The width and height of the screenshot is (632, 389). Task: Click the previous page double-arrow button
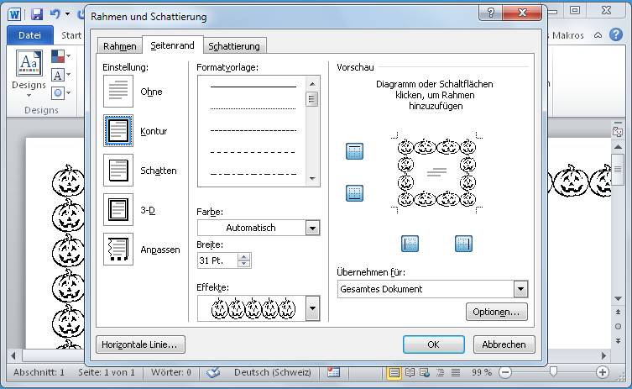[x=618, y=312]
